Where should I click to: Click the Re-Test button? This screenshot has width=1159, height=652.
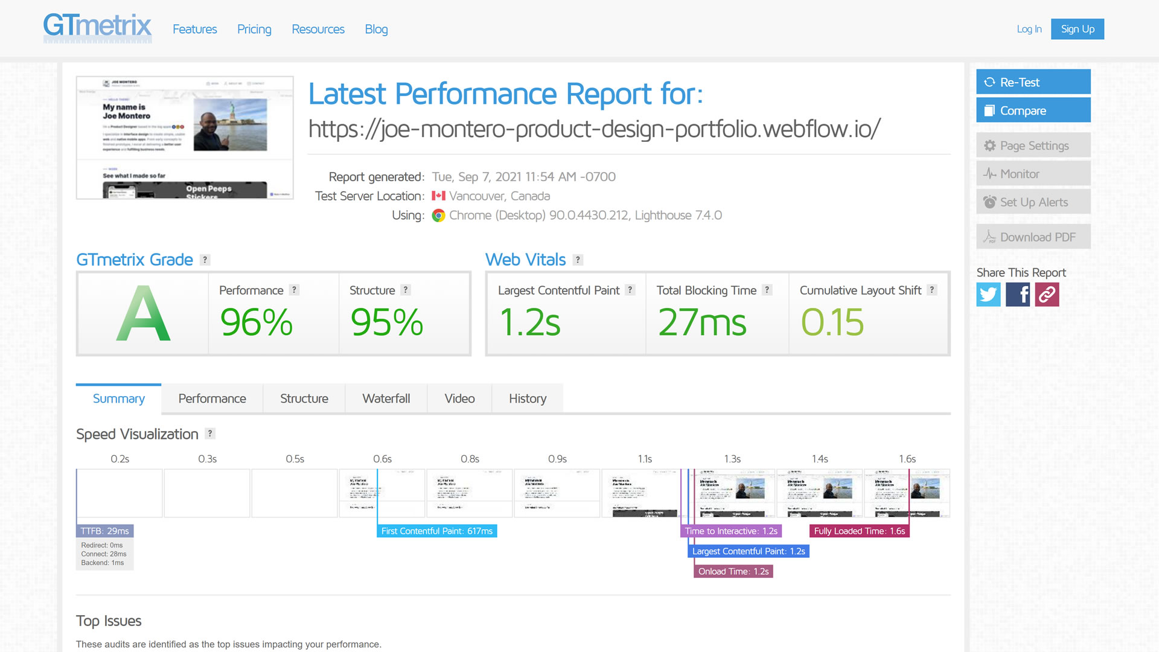coord(1033,82)
